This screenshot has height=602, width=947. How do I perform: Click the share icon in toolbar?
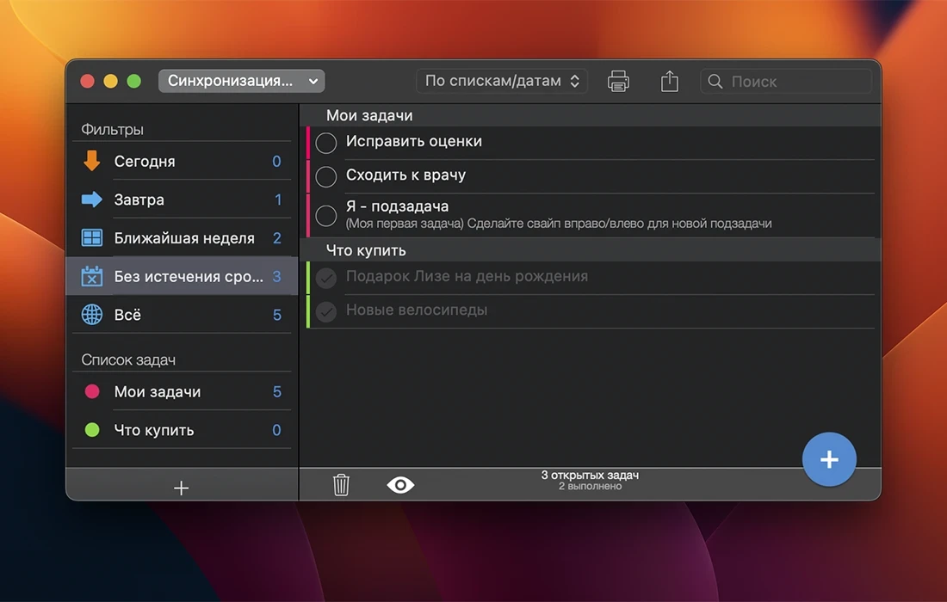(x=670, y=82)
